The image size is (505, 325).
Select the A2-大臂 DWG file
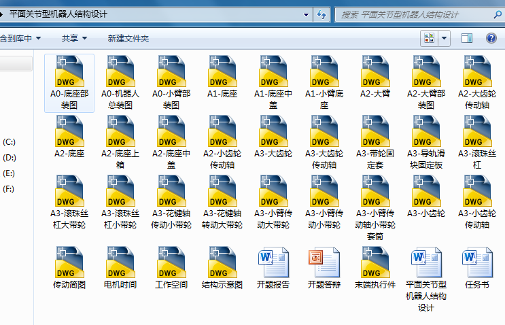(x=375, y=77)
